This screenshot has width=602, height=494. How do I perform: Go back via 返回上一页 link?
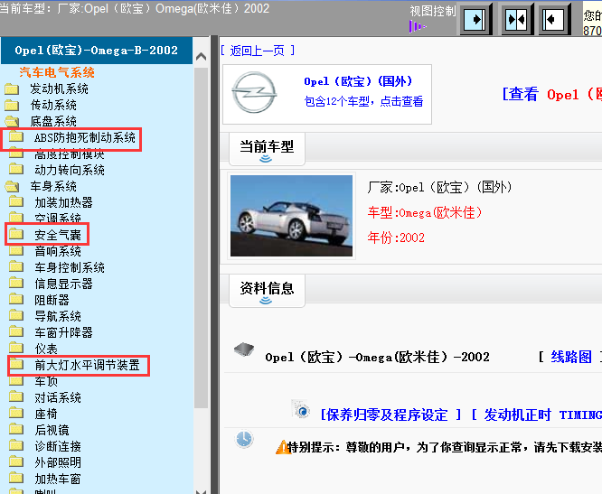(258, 51)
